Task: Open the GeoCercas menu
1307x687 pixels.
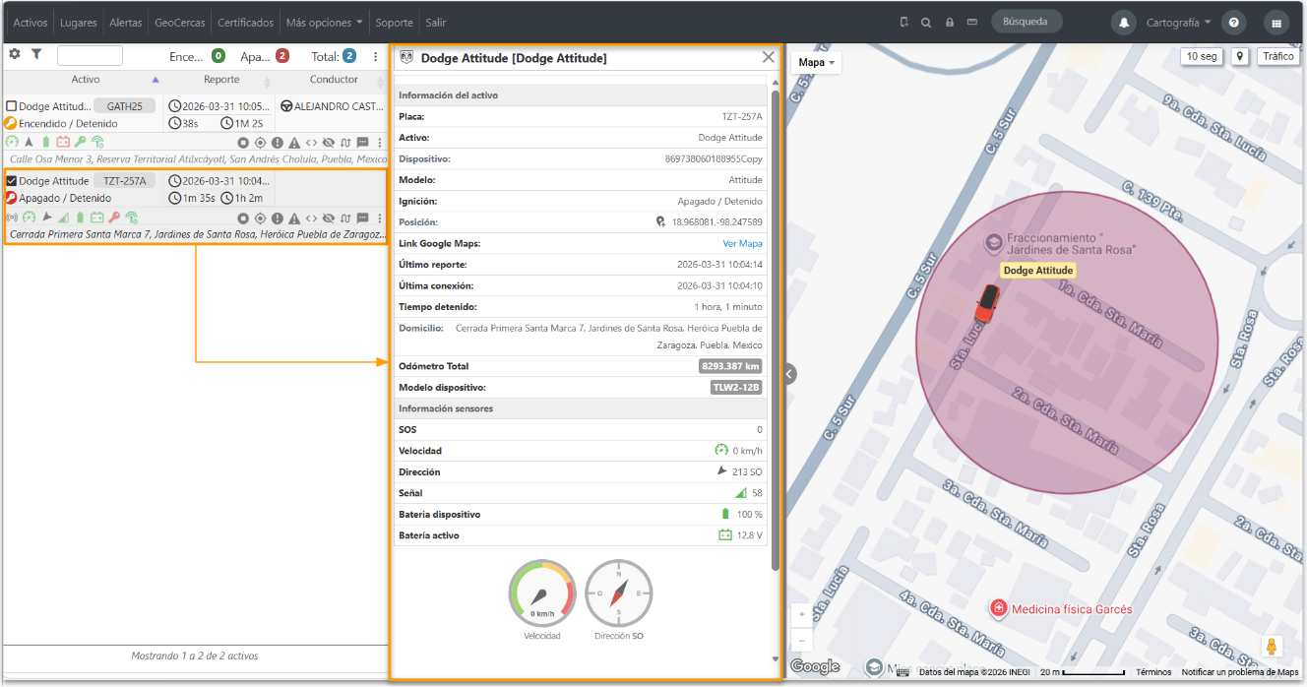Action: coord(179,23)
